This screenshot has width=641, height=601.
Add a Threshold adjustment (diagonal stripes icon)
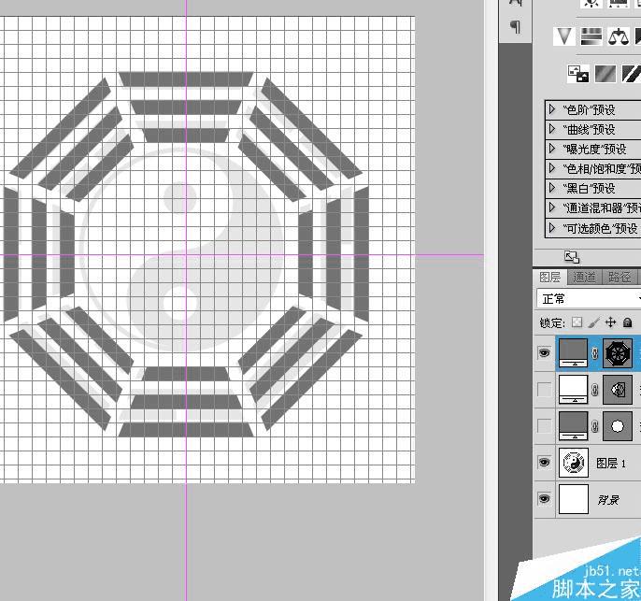point(632,74)
